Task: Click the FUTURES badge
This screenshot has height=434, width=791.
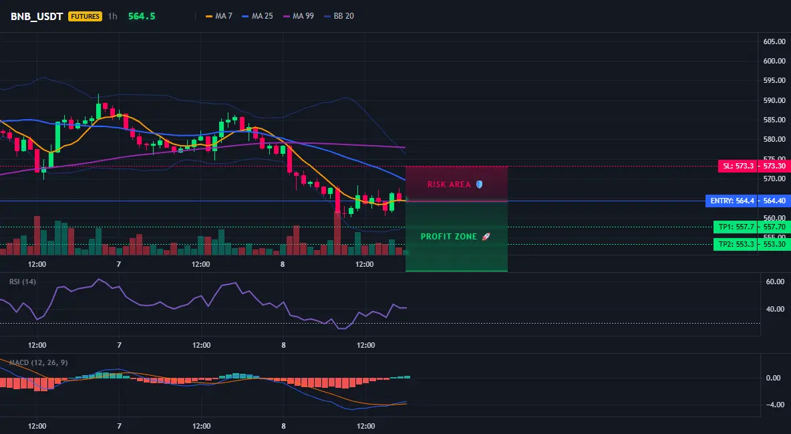Action: (x=85, y=16)
